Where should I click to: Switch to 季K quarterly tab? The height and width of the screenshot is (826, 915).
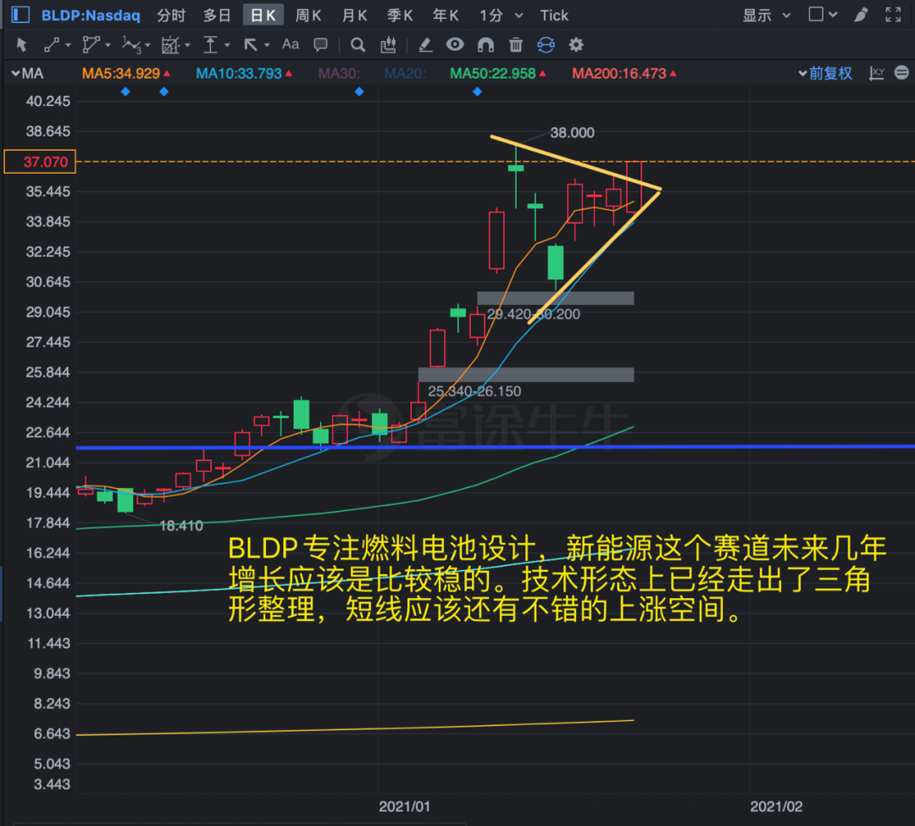coord(400,15)
